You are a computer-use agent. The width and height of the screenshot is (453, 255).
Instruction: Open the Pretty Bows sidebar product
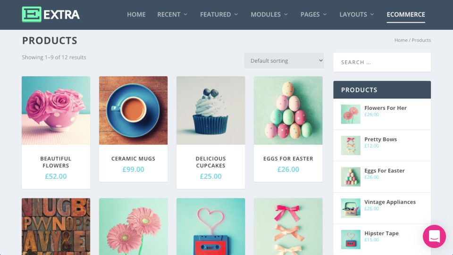point(380,140)
